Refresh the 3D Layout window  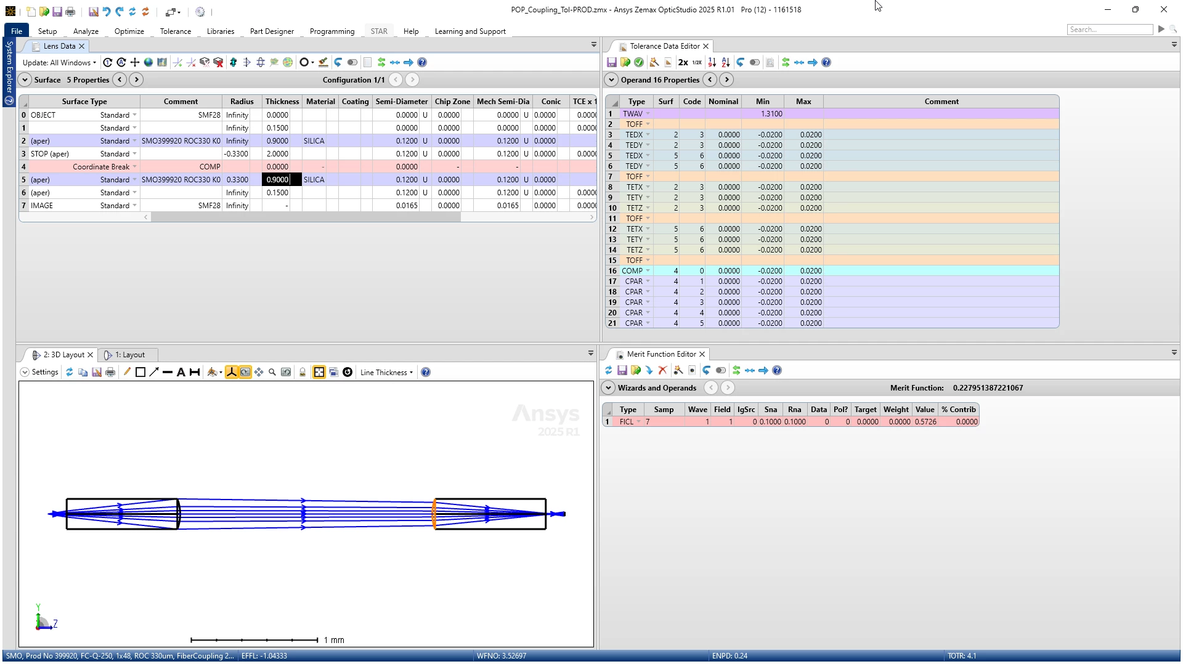[70, 372]
